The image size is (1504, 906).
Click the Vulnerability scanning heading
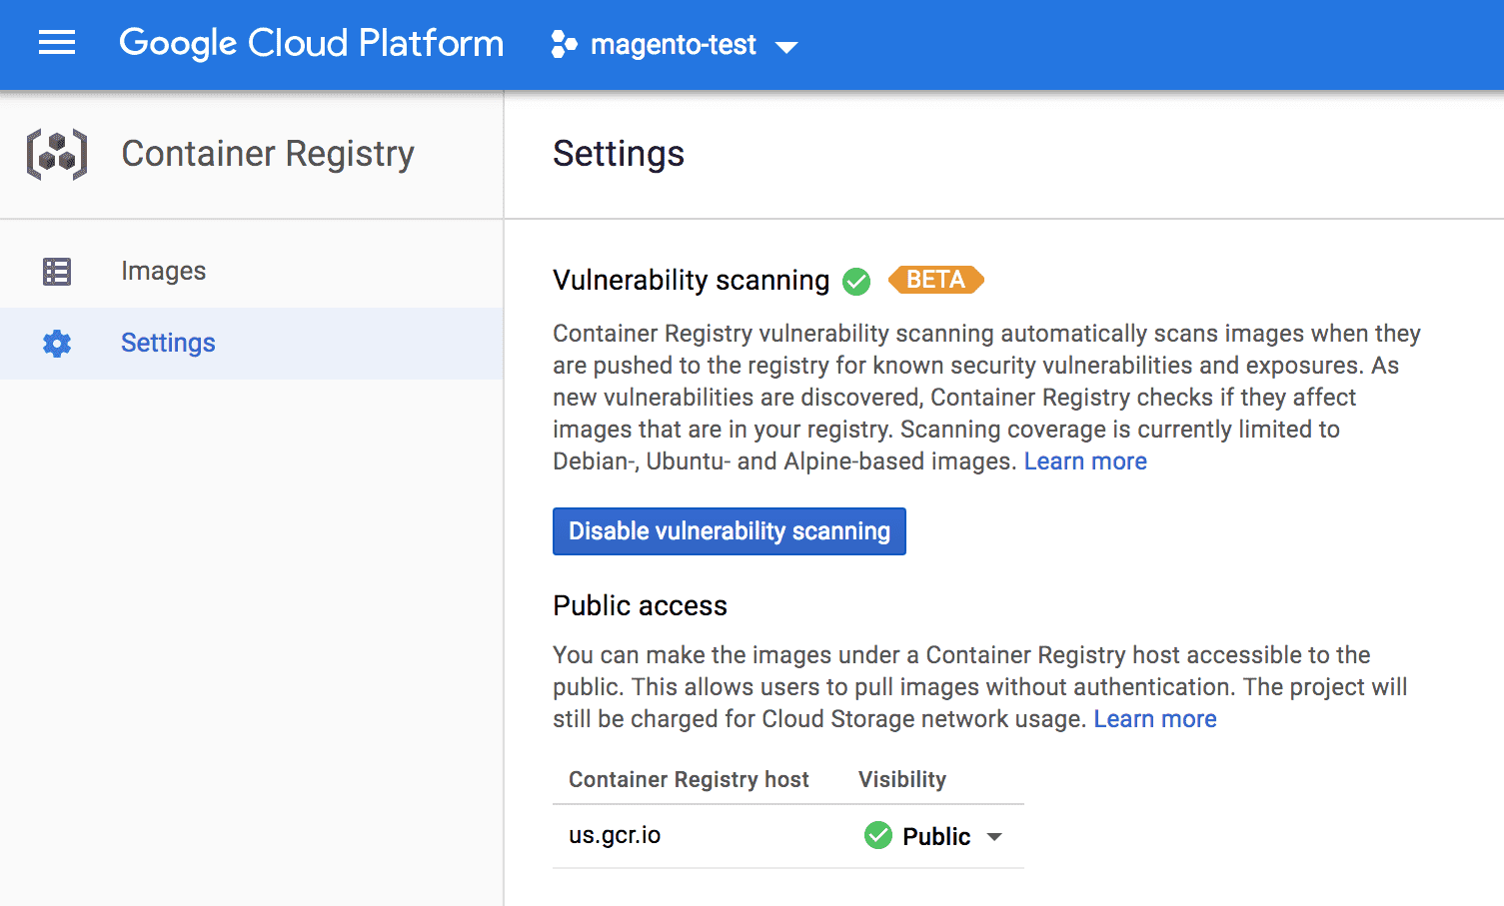[x=692, y=281]
